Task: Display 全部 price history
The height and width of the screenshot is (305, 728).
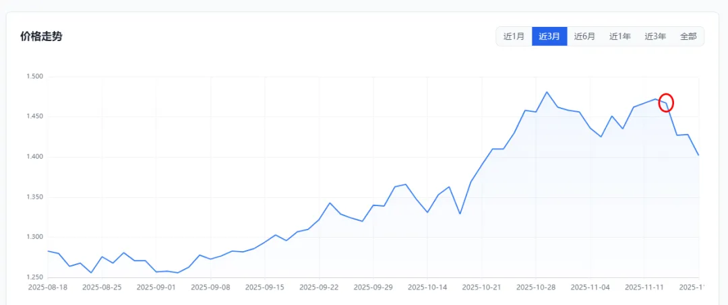Action: click(688, 36)
